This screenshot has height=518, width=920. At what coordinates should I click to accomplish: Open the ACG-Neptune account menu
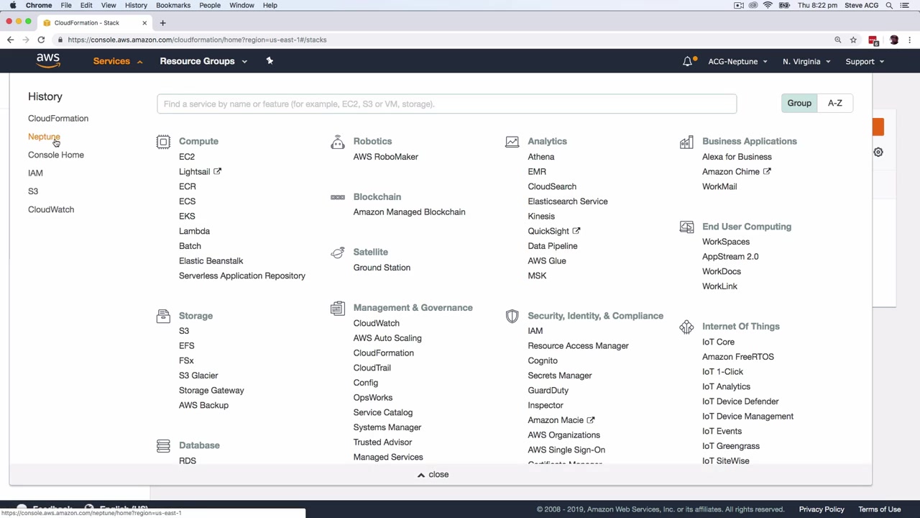737,62
